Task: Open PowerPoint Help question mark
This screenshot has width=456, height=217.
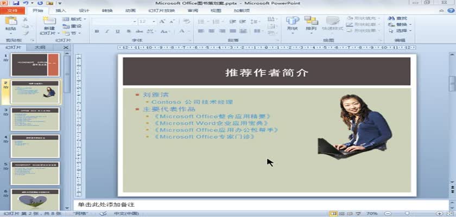Action: (450, 10)
